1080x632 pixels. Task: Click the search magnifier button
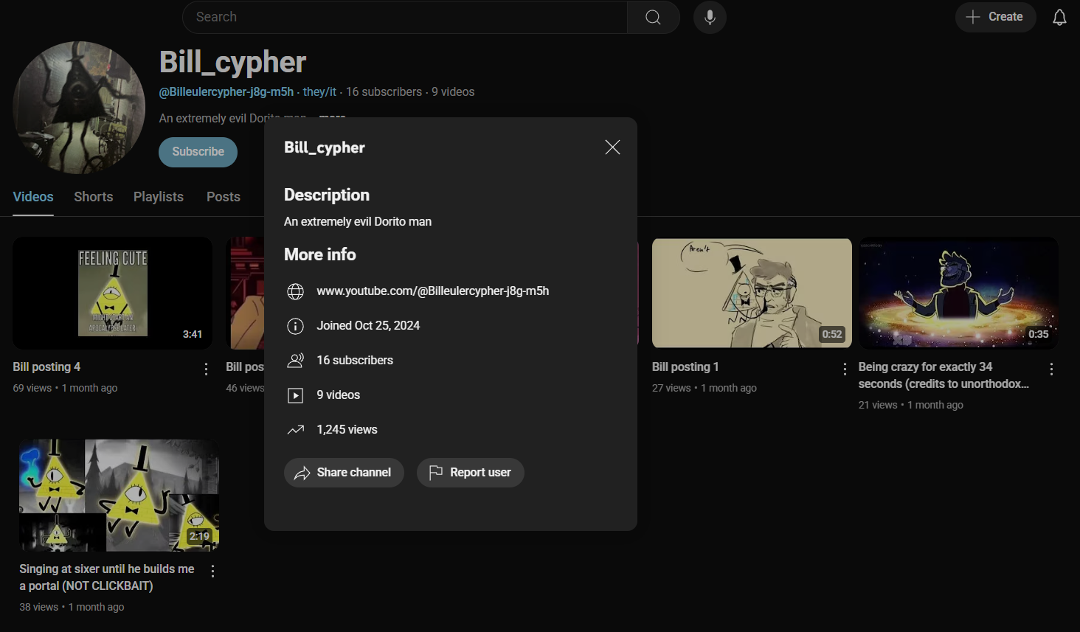point(654,17)
